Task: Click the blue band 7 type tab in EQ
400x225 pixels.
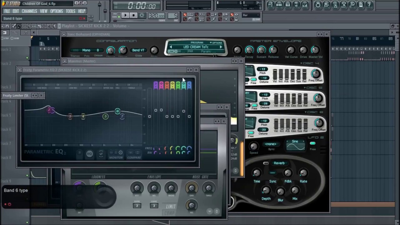Action: (x=189, y=85)
